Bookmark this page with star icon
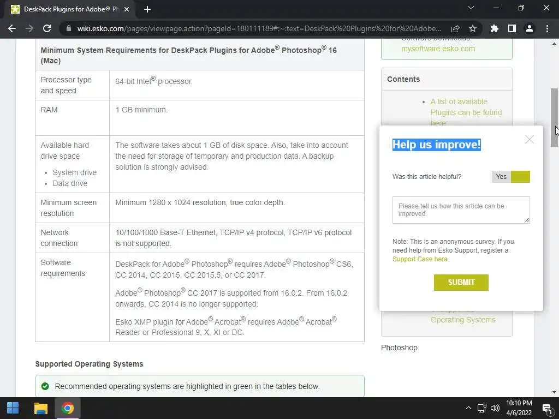This screenshot has width=559, height=419. pyautogui.click(x=473, y=28)
